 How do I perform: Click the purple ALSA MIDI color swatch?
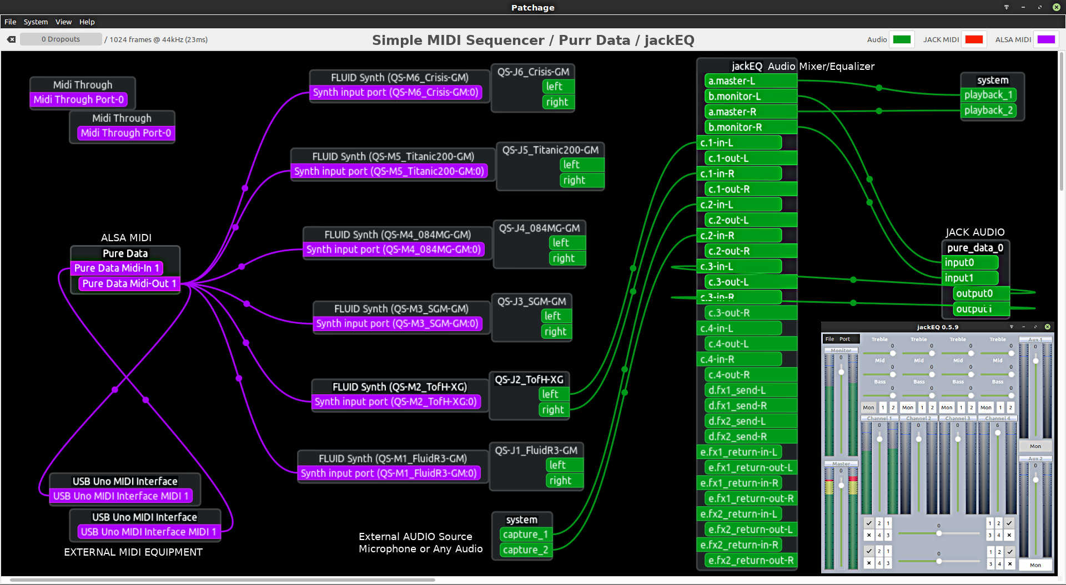1046,39
